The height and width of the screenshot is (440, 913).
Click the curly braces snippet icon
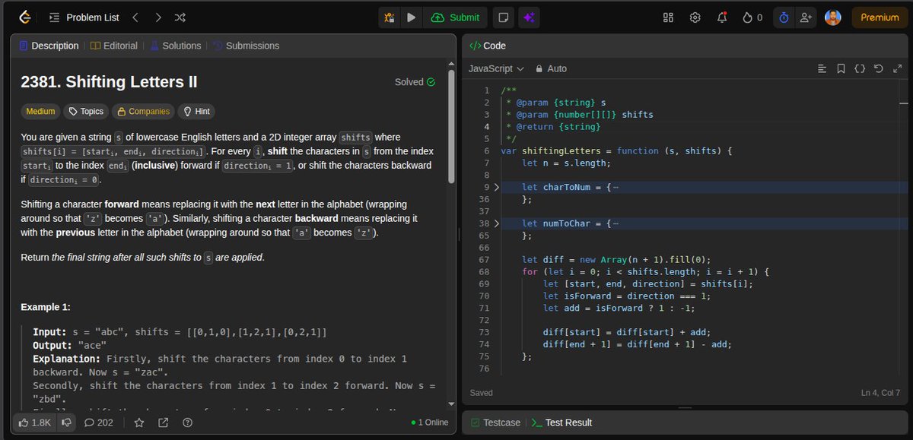[860, 68]
